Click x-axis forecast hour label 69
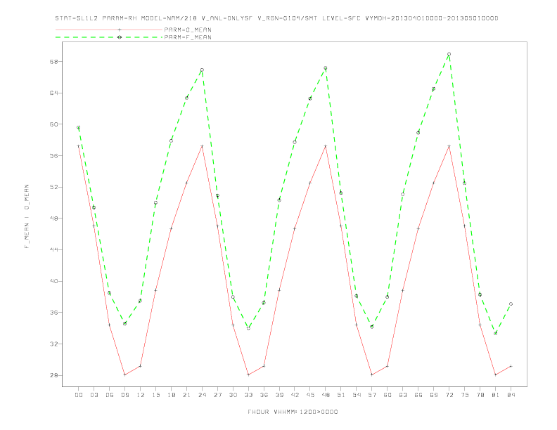 (434, 395)
